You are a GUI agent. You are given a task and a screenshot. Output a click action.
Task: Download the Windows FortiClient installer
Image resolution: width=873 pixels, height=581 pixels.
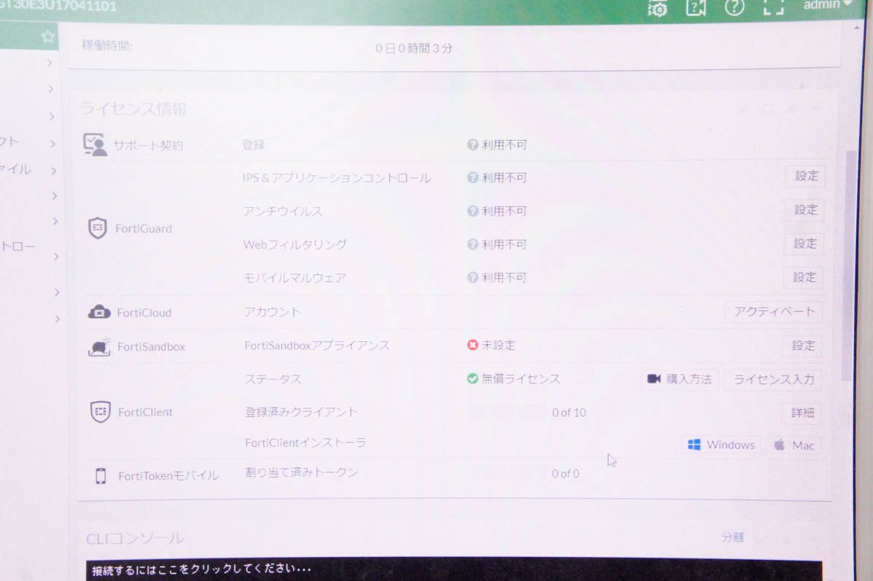point(721,445)
